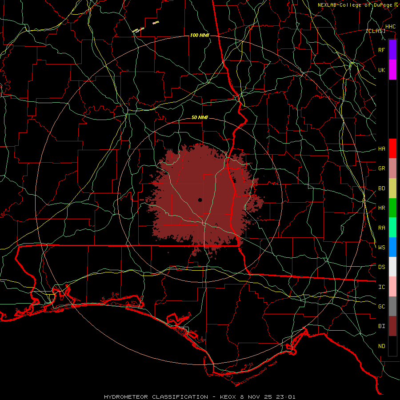
Task: Click the IC light pink legend swatch
Action: pyautogui.click(x=392, y=287)
